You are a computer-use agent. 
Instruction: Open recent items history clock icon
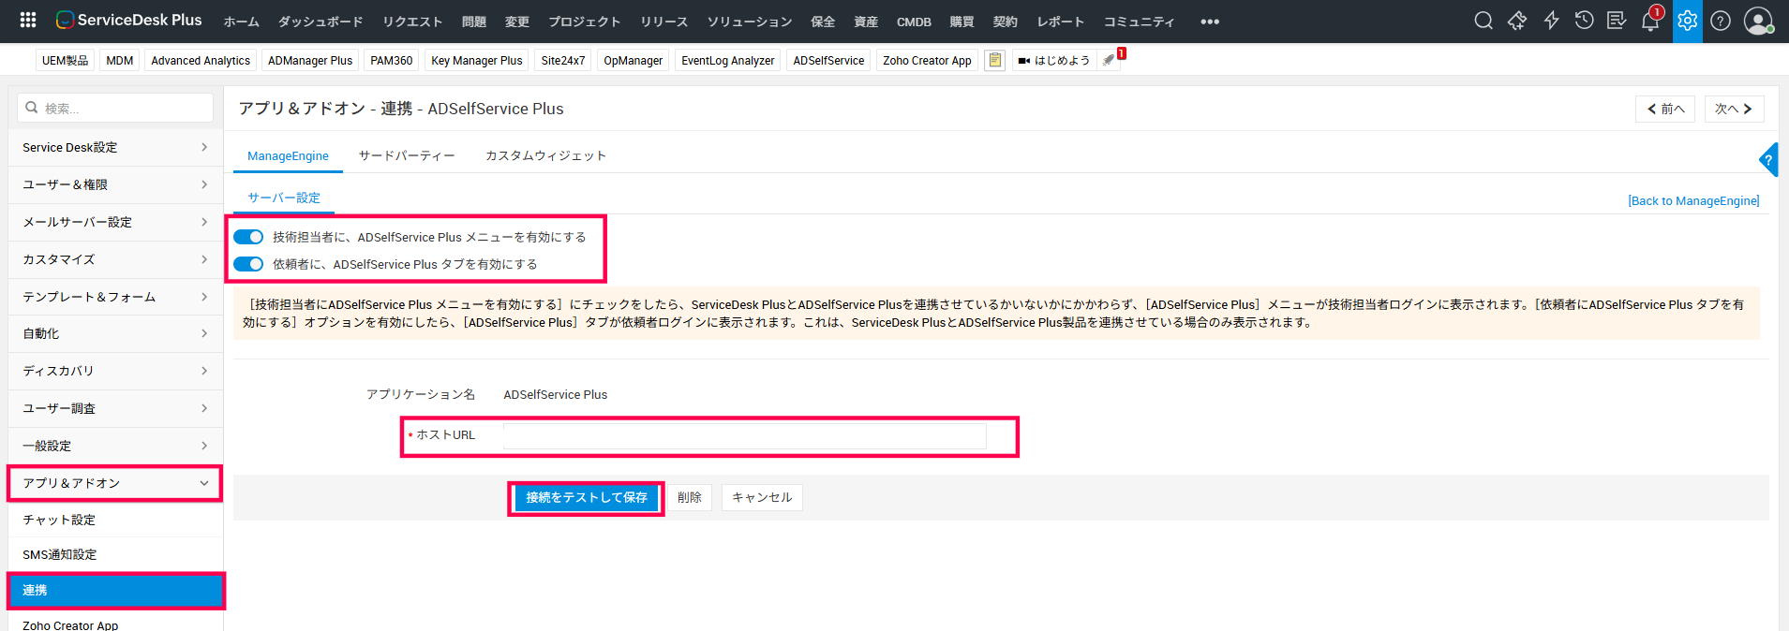click(1584, 21)
